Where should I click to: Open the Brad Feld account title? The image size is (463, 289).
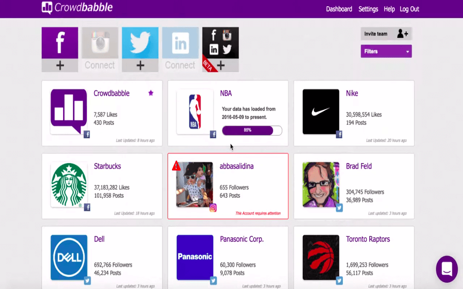click(x=359, y=166)
